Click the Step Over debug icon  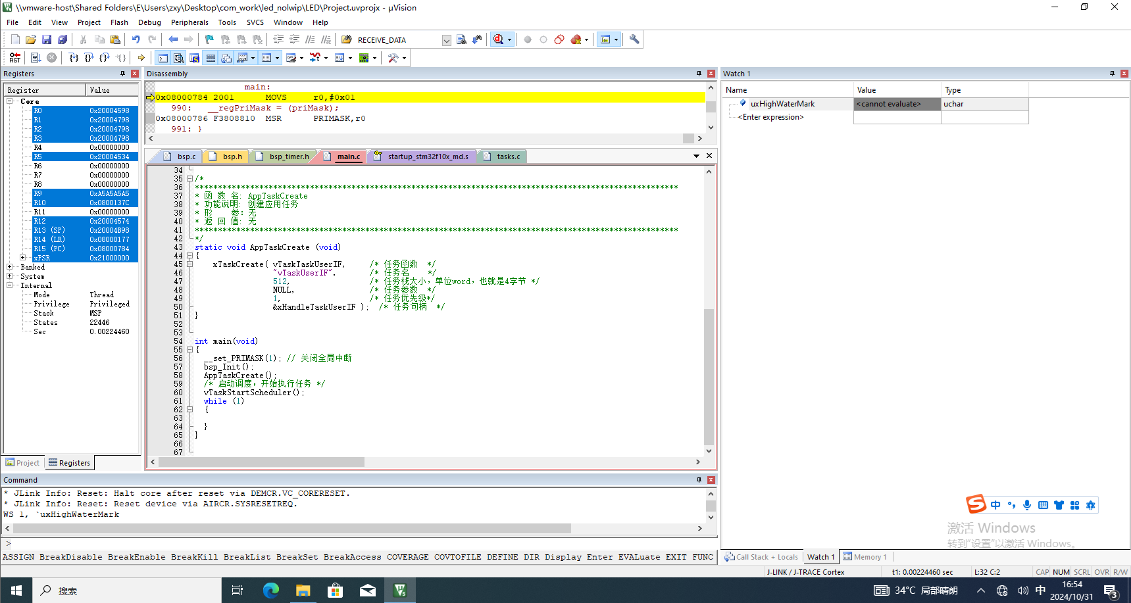click(x=89, y=58)
